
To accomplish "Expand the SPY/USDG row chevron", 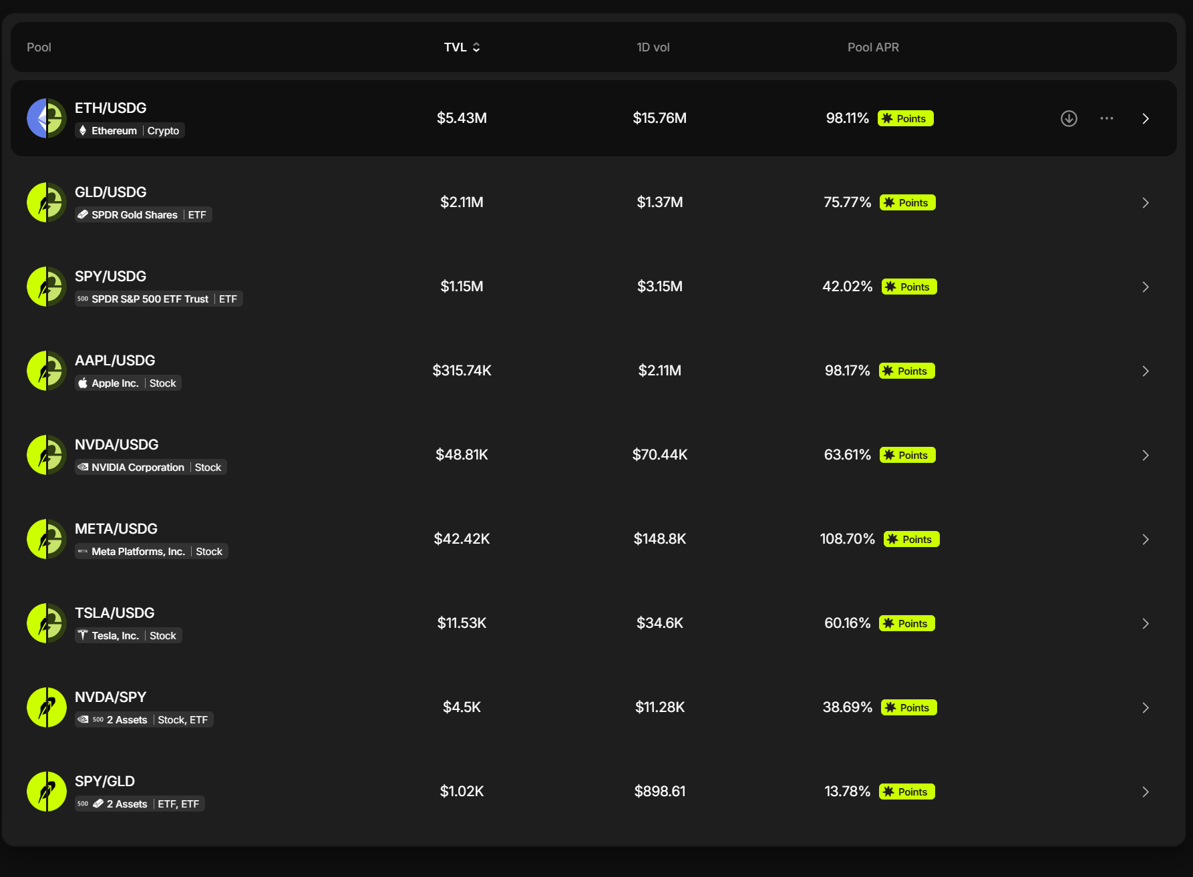I will 1145,287.
